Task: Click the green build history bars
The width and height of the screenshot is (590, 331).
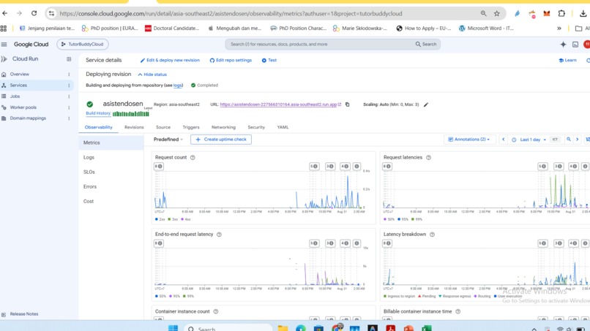Action: [130, 114]
